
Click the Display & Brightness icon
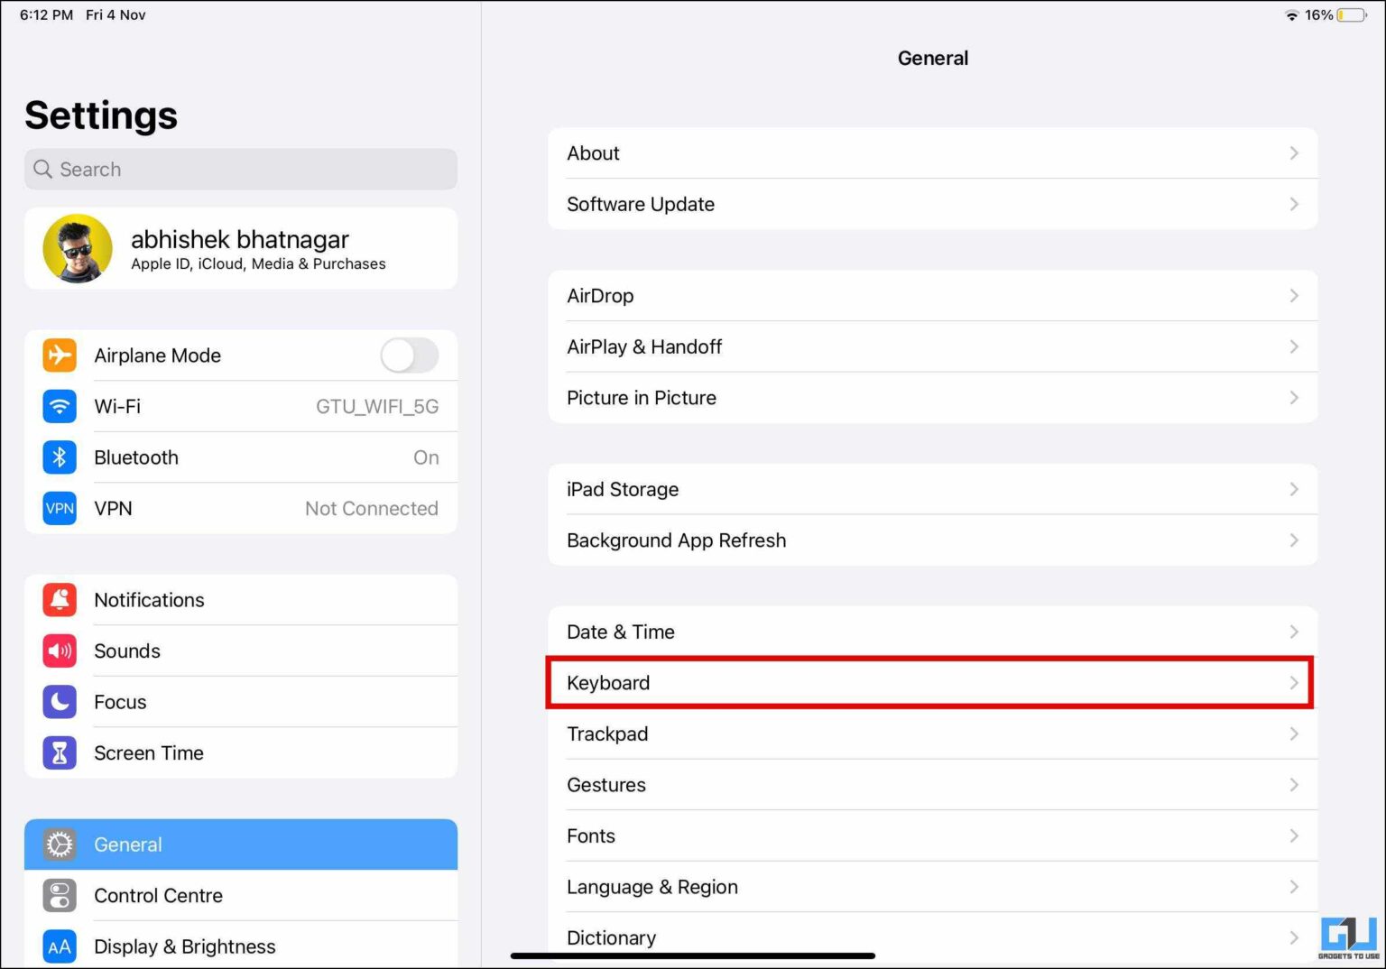[x=59, y=946]
